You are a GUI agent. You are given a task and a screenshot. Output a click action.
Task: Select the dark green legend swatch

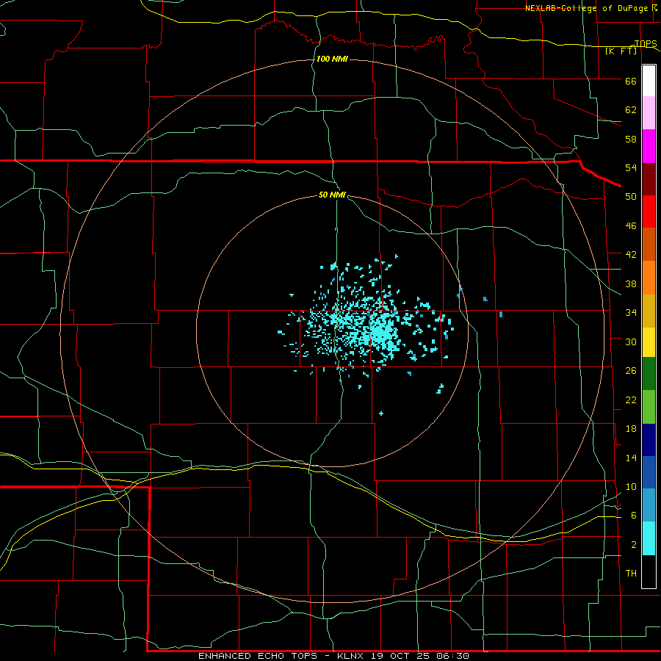649,374
